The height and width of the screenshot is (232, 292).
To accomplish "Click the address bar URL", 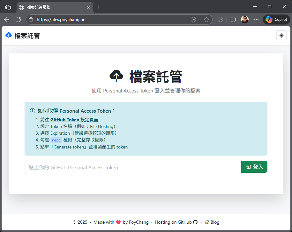I will (x=96, y=20).
